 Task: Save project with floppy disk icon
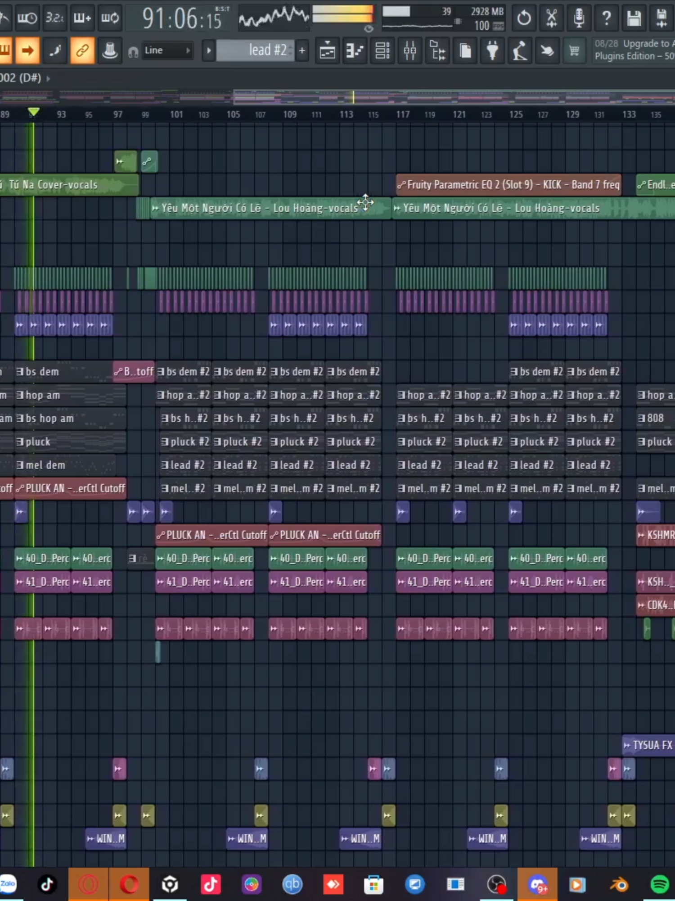click(634, 18)
